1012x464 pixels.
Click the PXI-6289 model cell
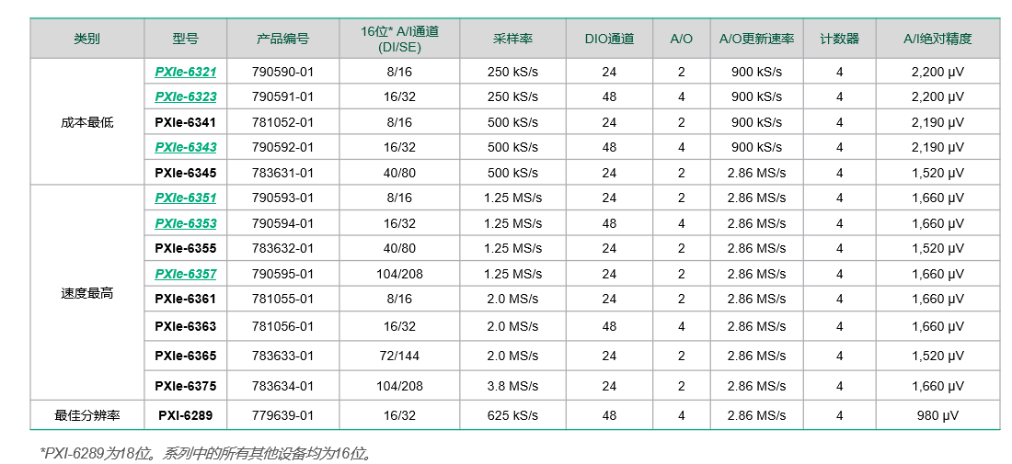[x=185, y=415]
